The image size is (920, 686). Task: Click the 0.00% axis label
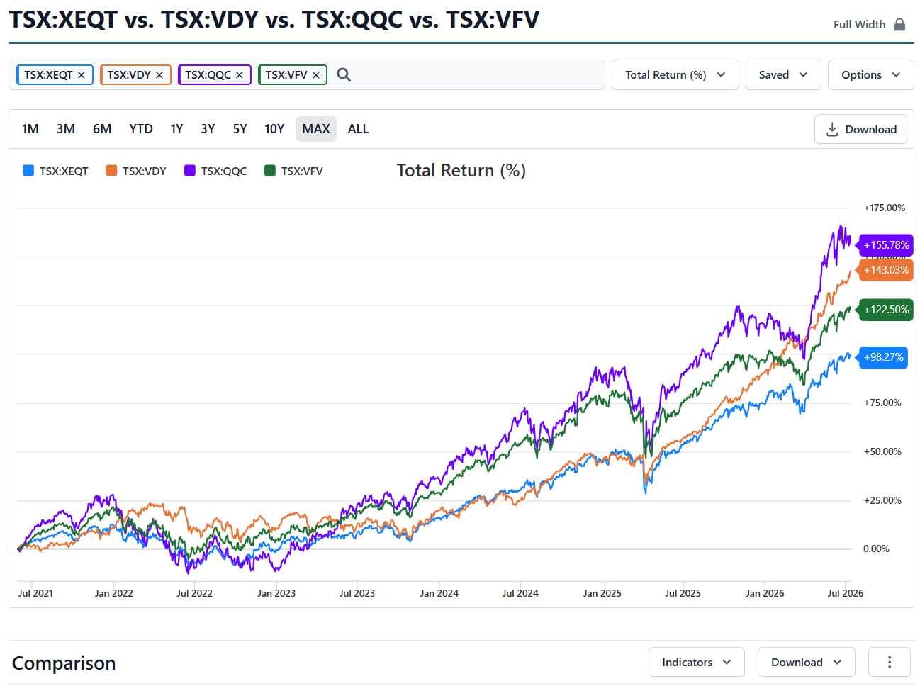click(x=876, y=549)
